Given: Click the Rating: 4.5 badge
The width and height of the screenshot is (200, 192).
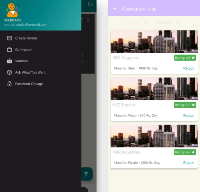Looking at the screenshot, I should (185, 58).
